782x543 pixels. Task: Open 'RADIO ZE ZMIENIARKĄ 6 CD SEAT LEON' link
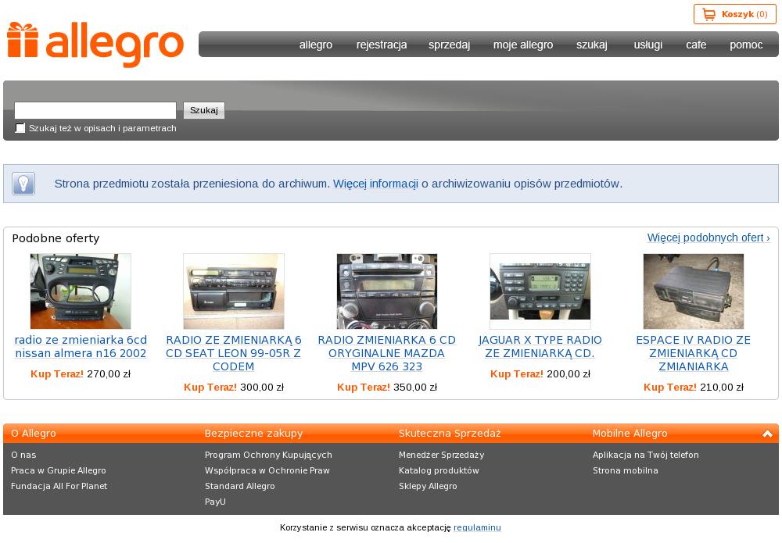(233, 353)
